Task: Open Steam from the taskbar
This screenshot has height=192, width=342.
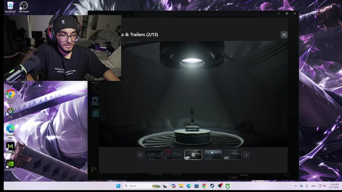Action: pos(212,186)
